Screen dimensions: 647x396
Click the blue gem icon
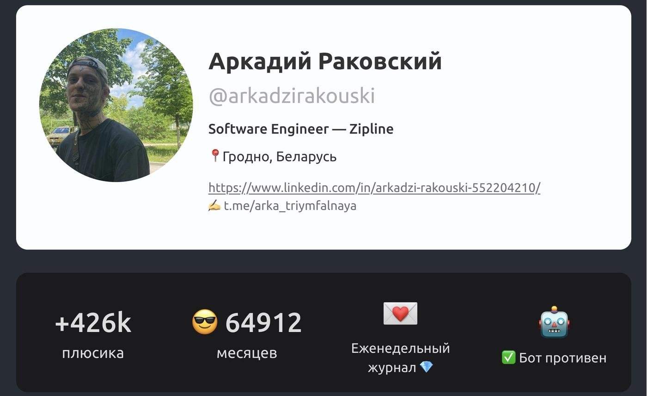point(426,367)
